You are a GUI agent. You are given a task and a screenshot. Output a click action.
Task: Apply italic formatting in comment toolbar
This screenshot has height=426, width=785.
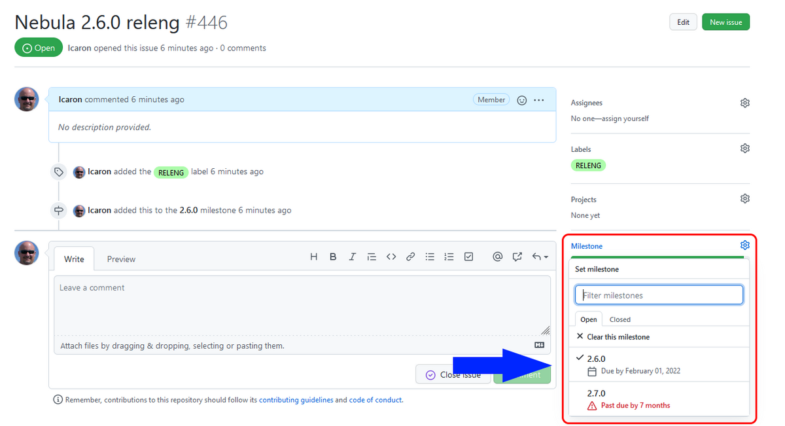(x=352, y=257)
